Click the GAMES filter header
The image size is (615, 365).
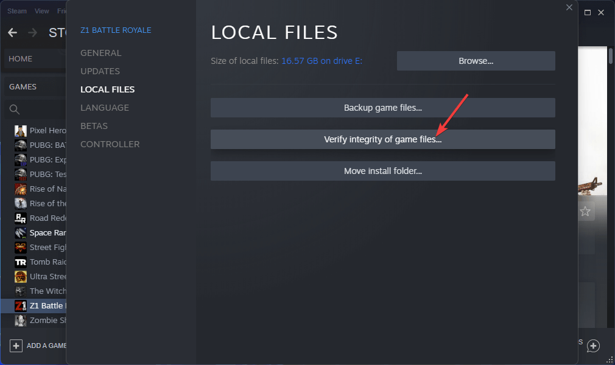[x=35, y=86]
